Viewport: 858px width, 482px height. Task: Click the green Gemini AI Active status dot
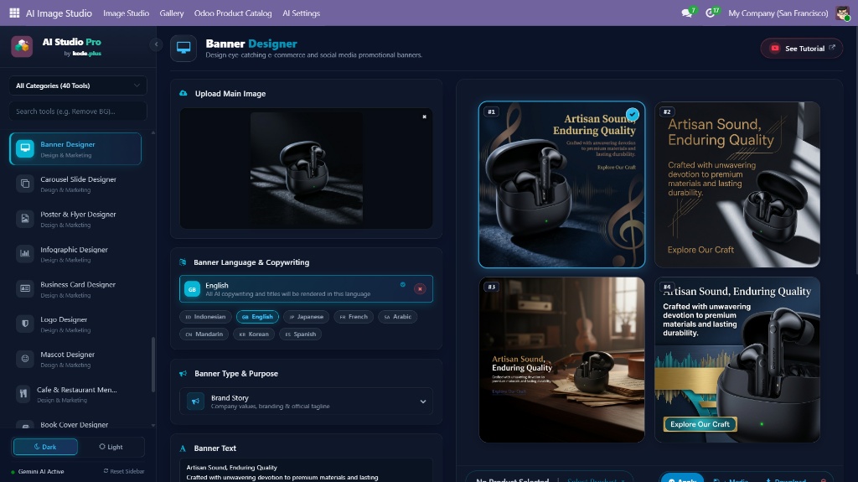(x=13, y=472)
